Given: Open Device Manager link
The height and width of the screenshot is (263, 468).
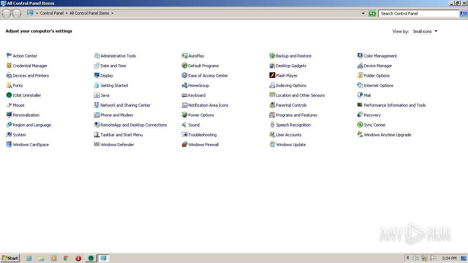Looking at the screenshot, I should pyautogui.click(x=378, y=66).
